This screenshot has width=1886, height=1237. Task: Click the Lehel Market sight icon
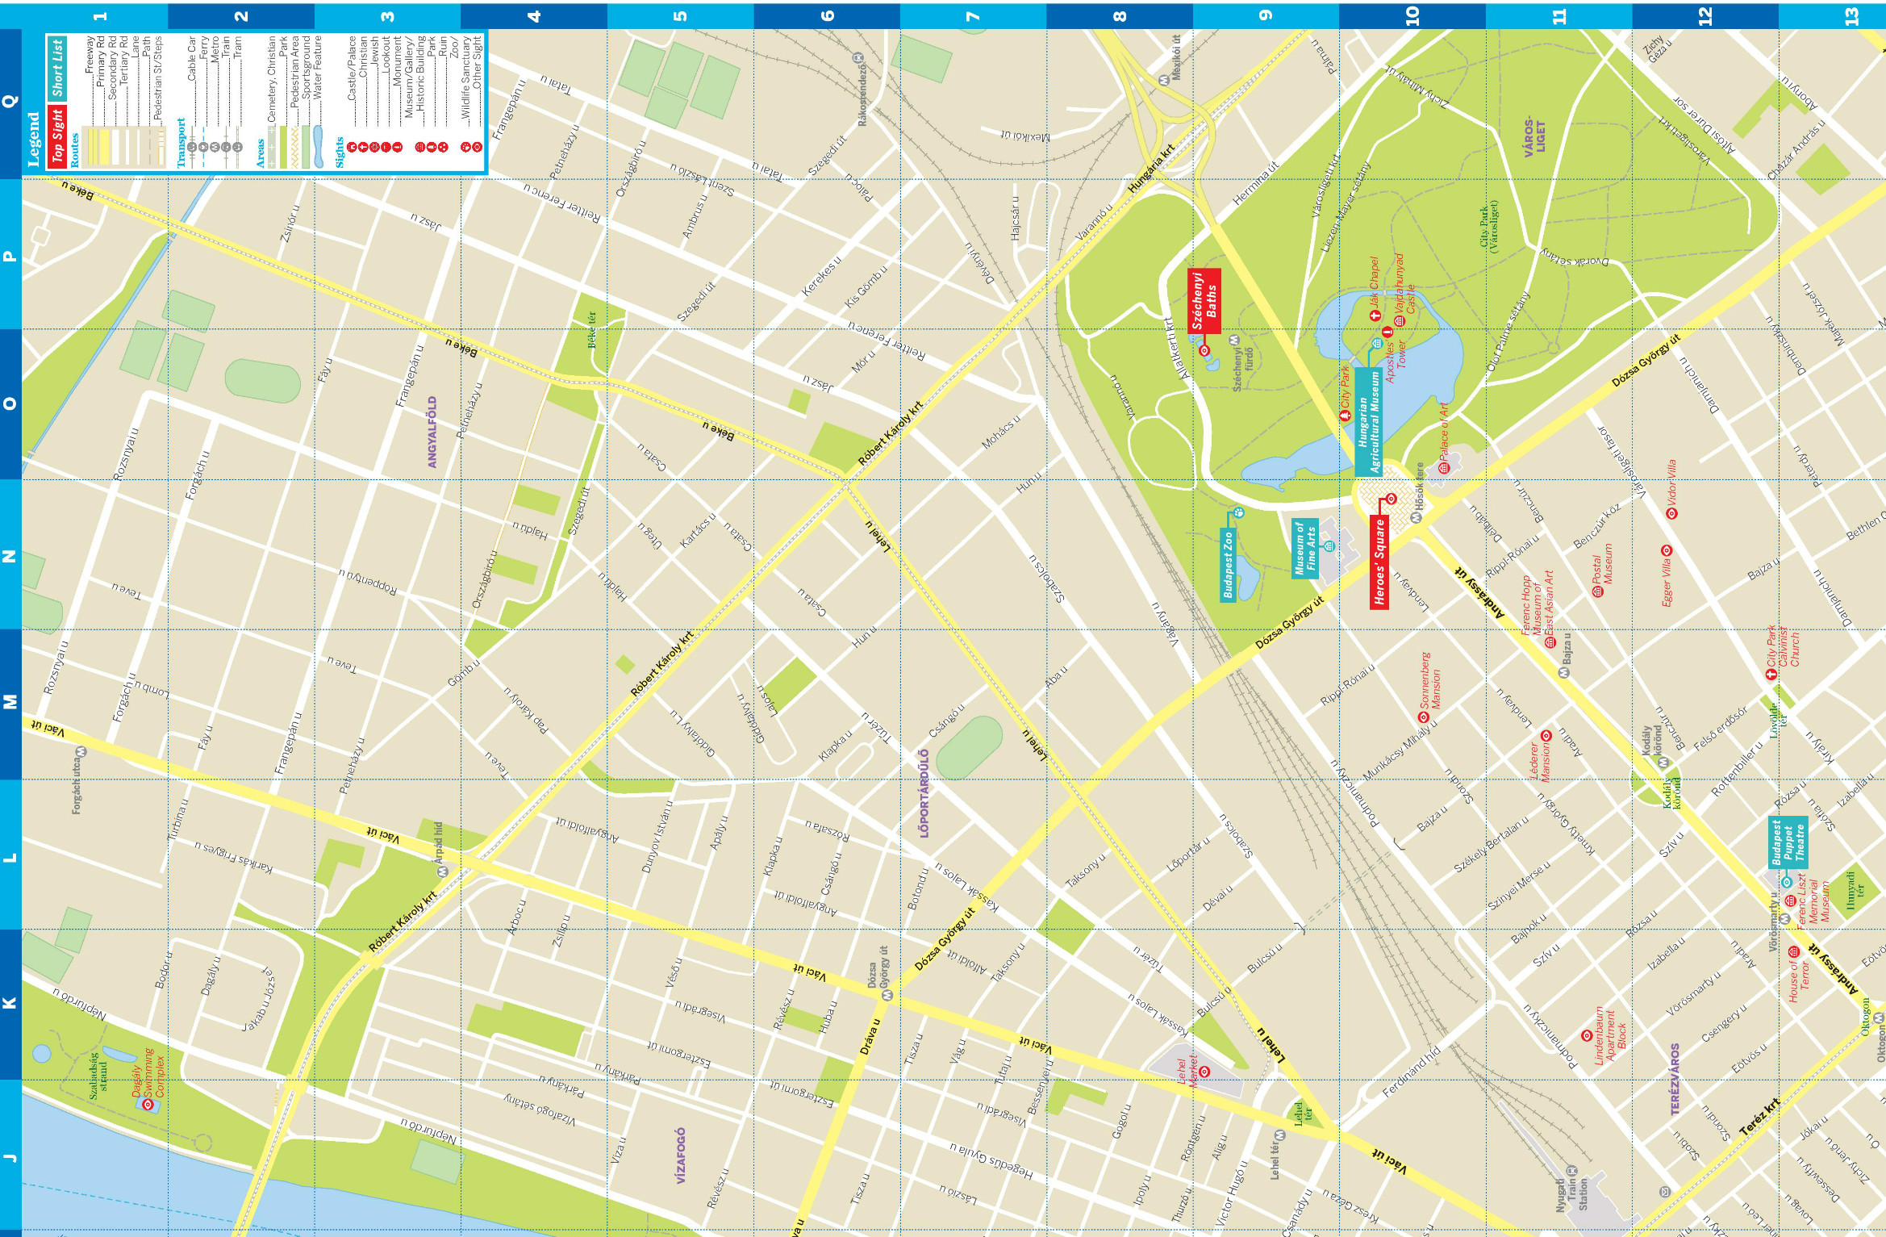(x=1204, y=1072)
